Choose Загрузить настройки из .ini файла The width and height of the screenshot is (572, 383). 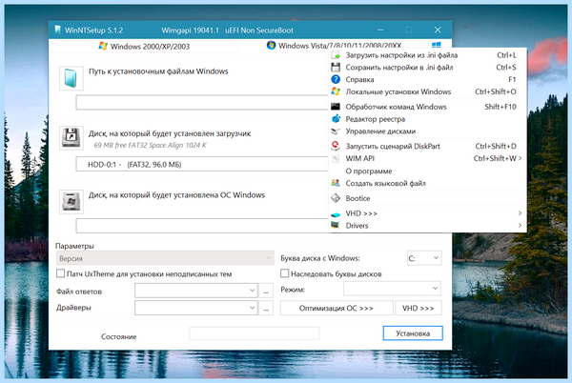(x=427, y=55)
